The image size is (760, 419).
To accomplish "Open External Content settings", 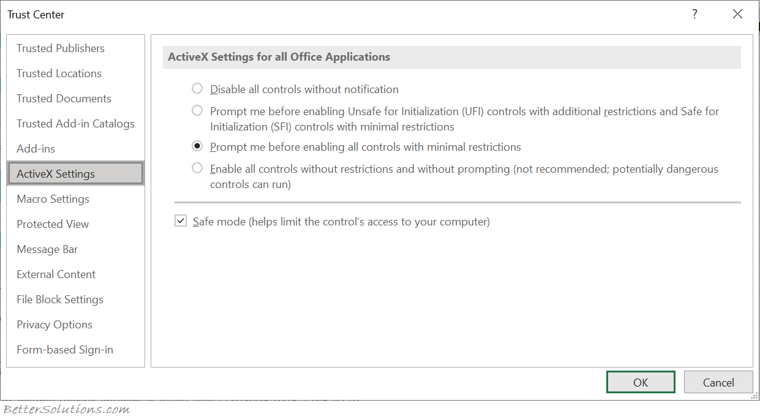I will [56, 274].
